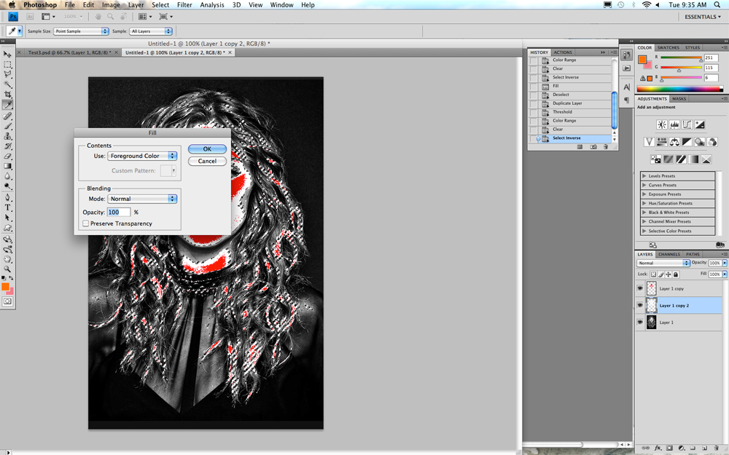Cancel the Fill dialog
This screenshot has width=729, height=455.
[x=207, y=161]
